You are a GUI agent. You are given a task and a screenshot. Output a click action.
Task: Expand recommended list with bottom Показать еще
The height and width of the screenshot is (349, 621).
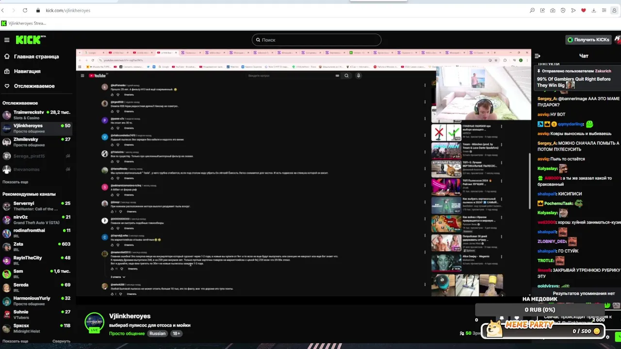tap(15, 341)
